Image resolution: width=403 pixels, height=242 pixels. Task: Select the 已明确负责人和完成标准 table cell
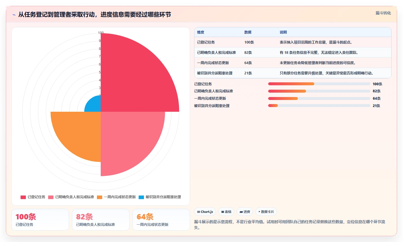pos(216,53)
